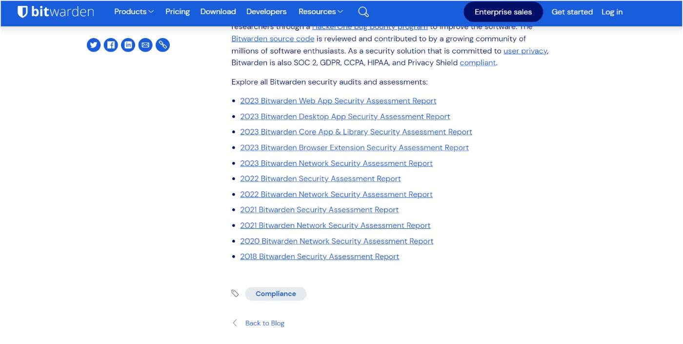The width and height of the screenshot is (683, 344).
Task: Open the search magnifier icon
Action: pyautogui.click(x=363, y=12)
